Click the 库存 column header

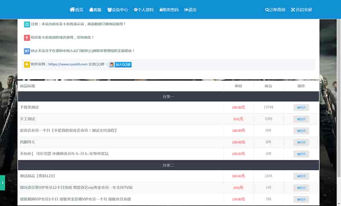[x=268, y=86]
